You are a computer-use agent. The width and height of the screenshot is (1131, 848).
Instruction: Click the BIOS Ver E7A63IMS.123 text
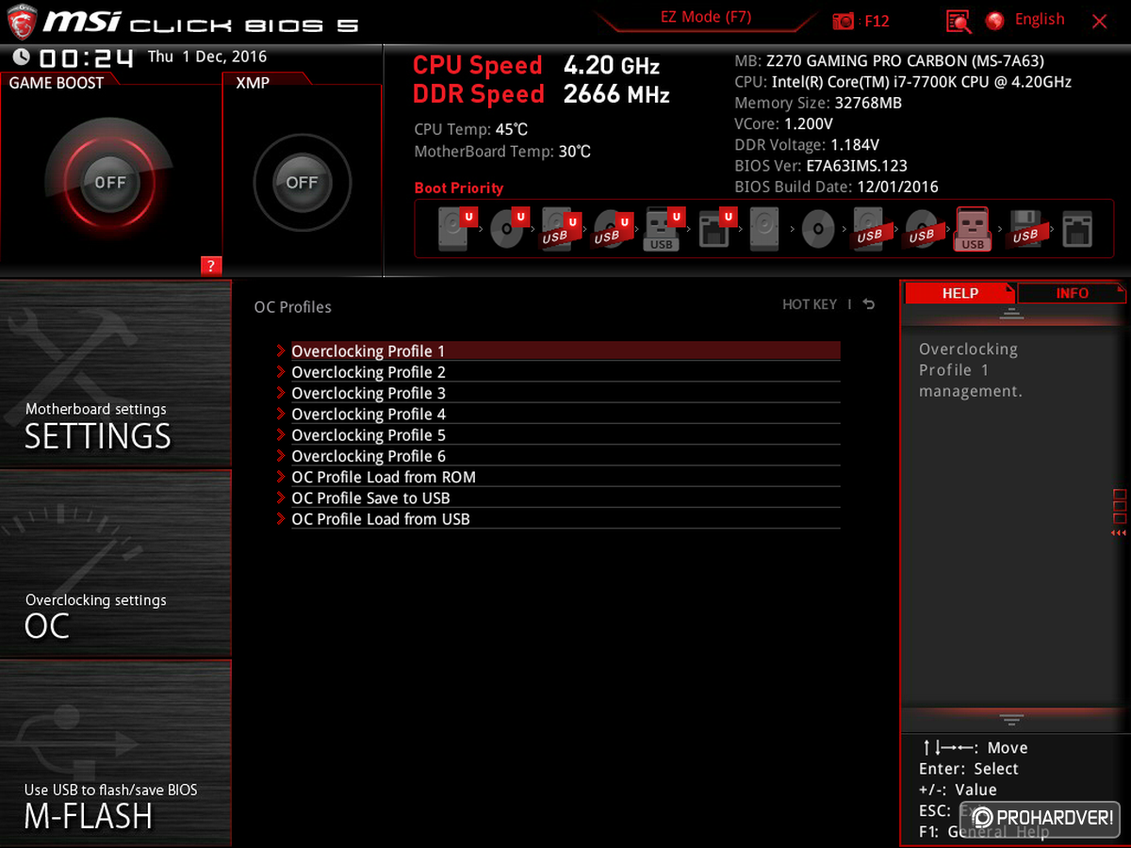click(x=821, y=166)
